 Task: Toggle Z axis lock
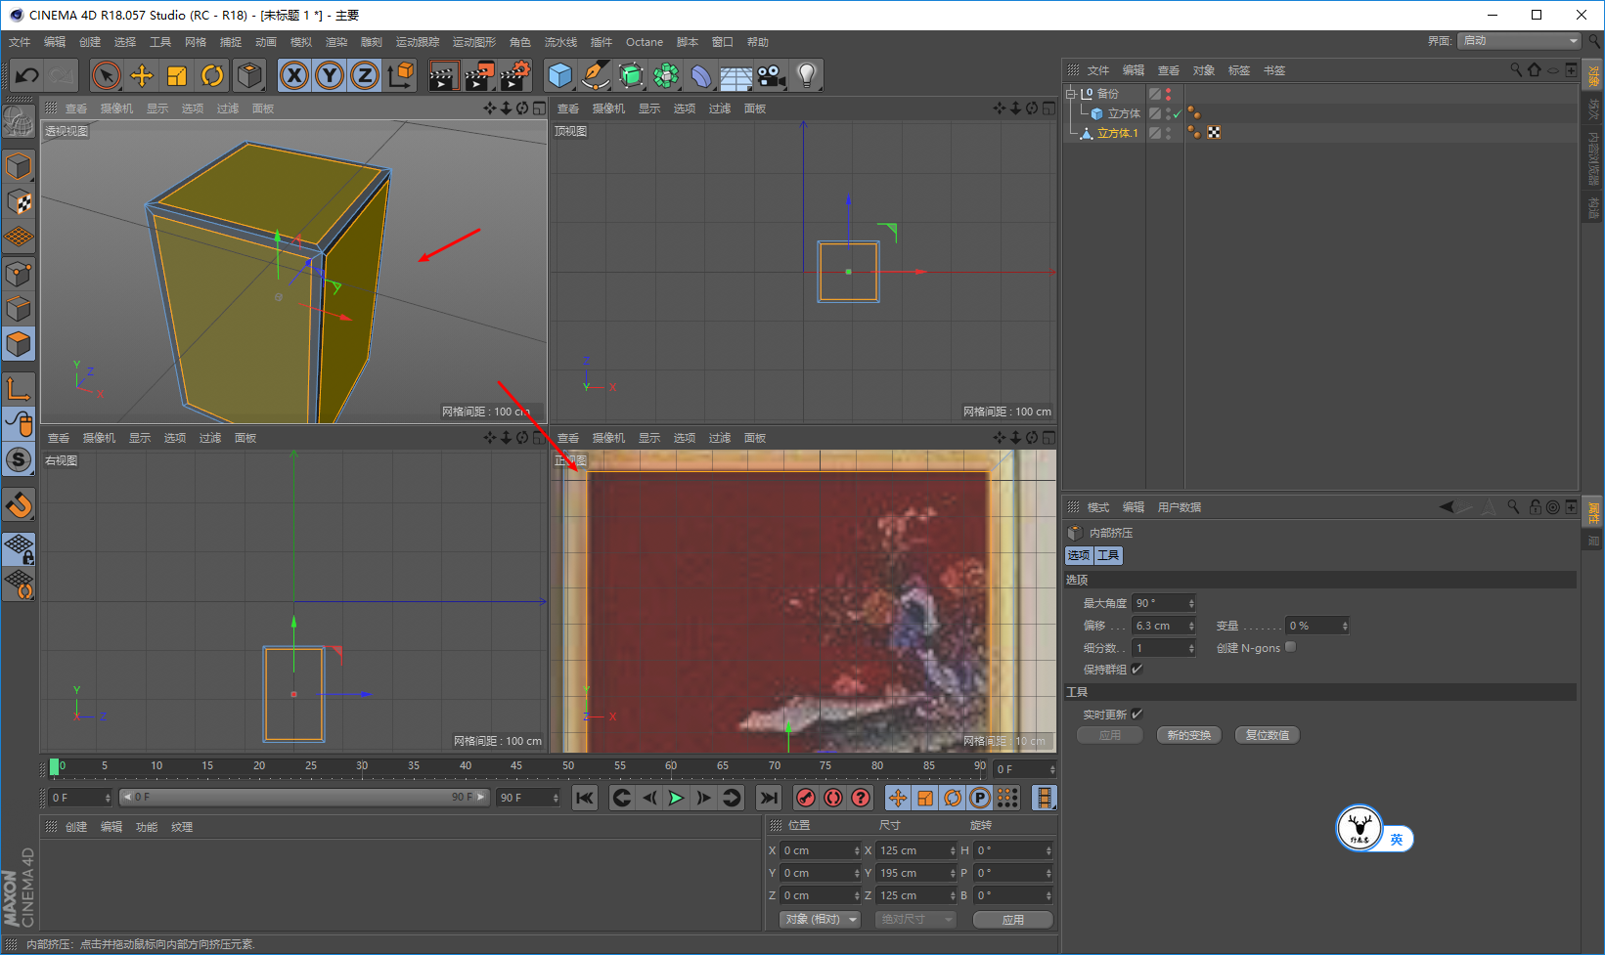click(365, 75)
